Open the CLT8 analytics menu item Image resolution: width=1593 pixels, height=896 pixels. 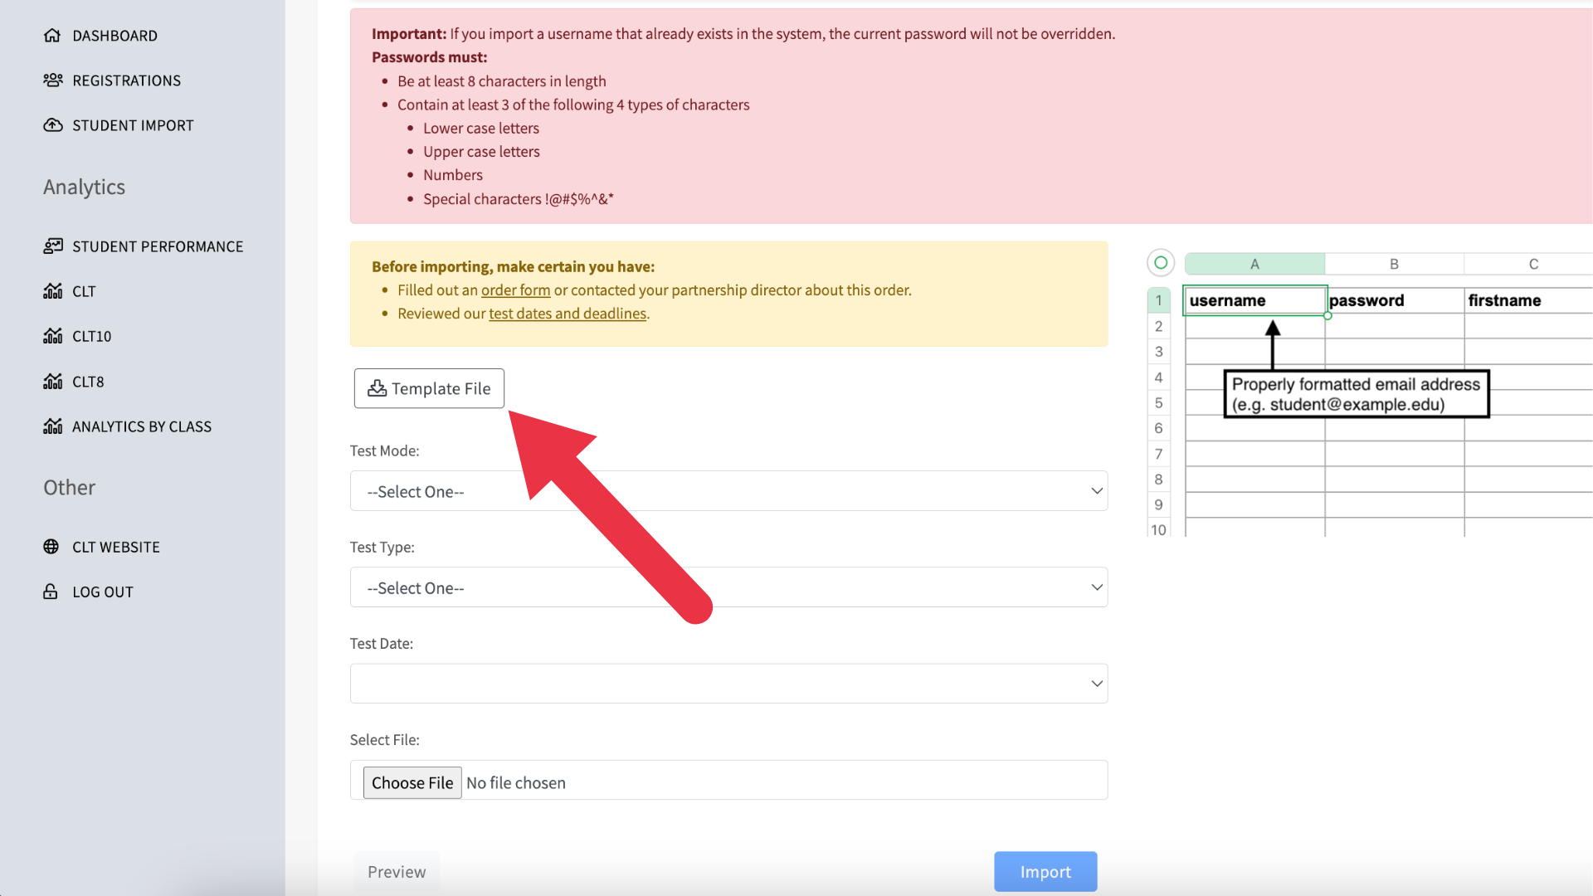[x=88, y=382]
